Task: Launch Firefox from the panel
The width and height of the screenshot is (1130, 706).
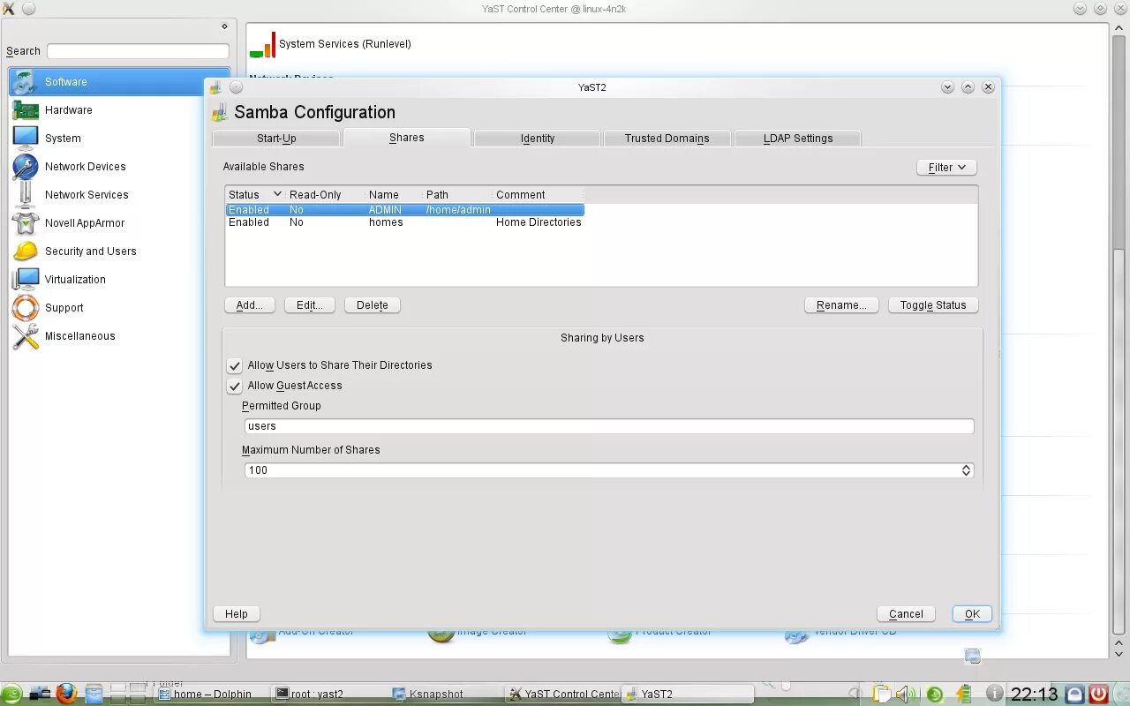Action: 66,694
